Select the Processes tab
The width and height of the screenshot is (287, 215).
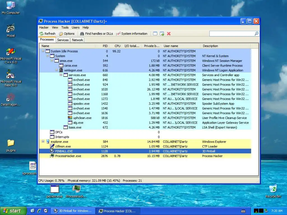47,39
